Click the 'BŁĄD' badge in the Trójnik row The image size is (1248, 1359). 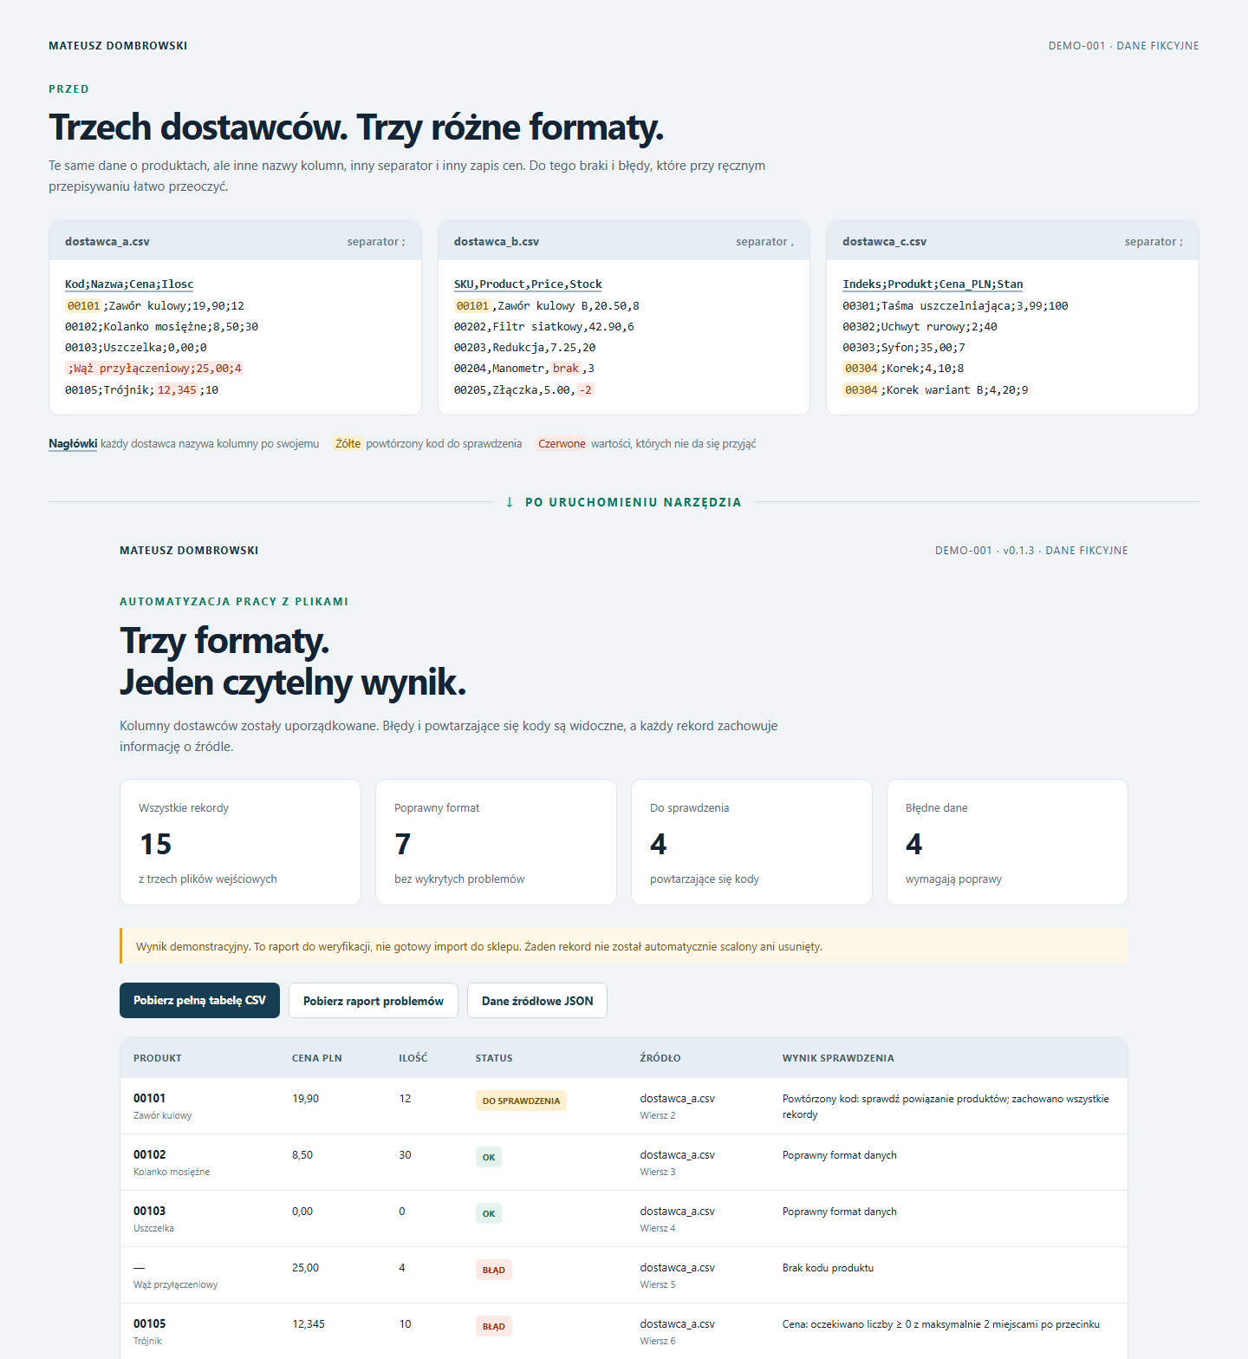pos(494,1326)
